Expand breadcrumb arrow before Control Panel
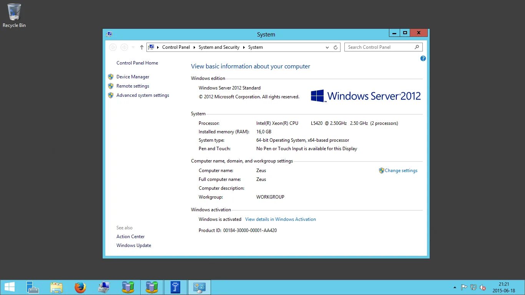This screenshot has width=525, height=295. coord(158,47)
